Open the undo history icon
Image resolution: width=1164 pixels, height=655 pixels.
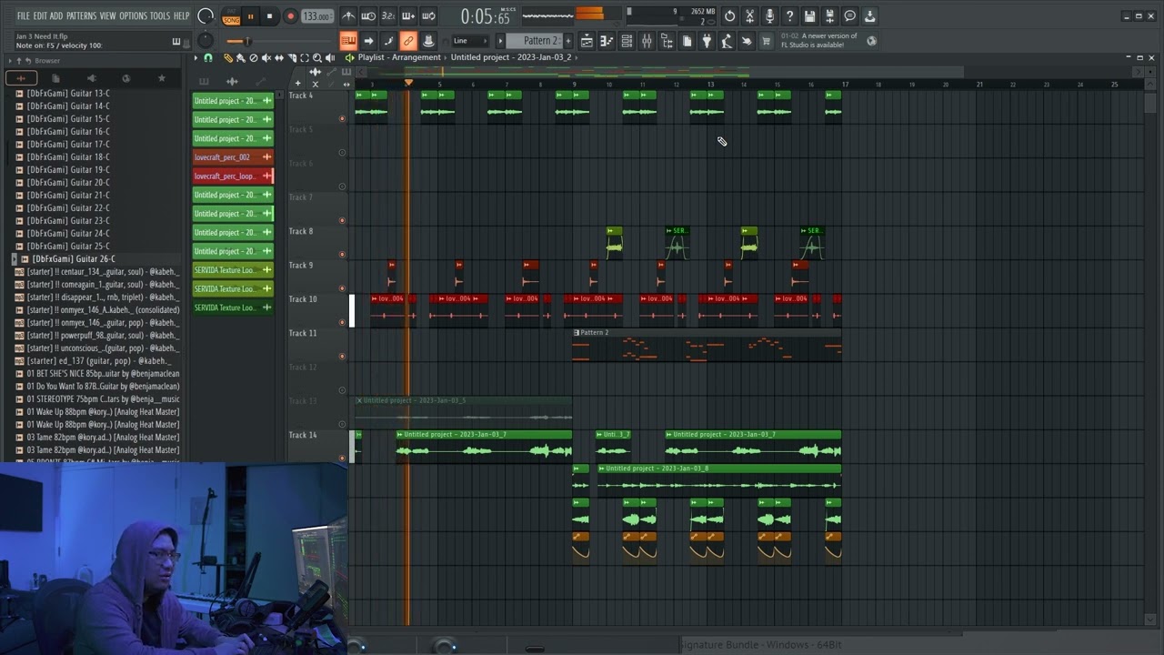[x=729, y=16]
